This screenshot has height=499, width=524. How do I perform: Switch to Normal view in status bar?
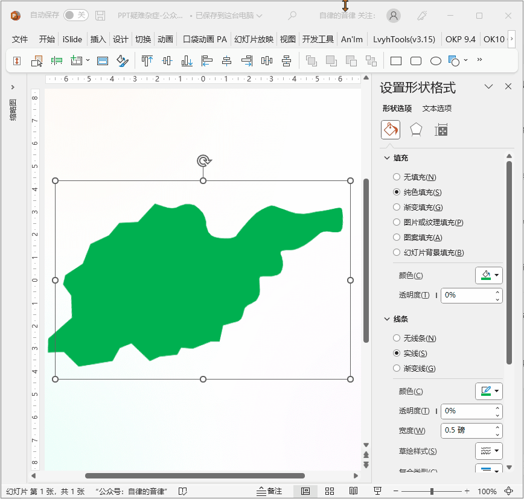(305, 491)
